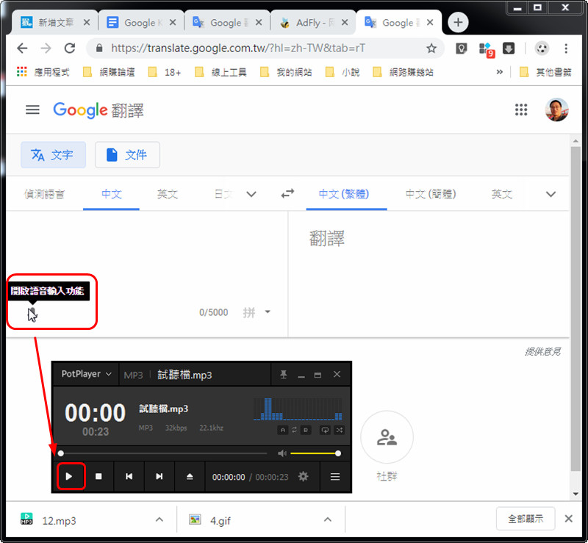This screenshot has height=543, width=588.
Task: Switch to 文件 document translation mode
Action: click(127, 154)
